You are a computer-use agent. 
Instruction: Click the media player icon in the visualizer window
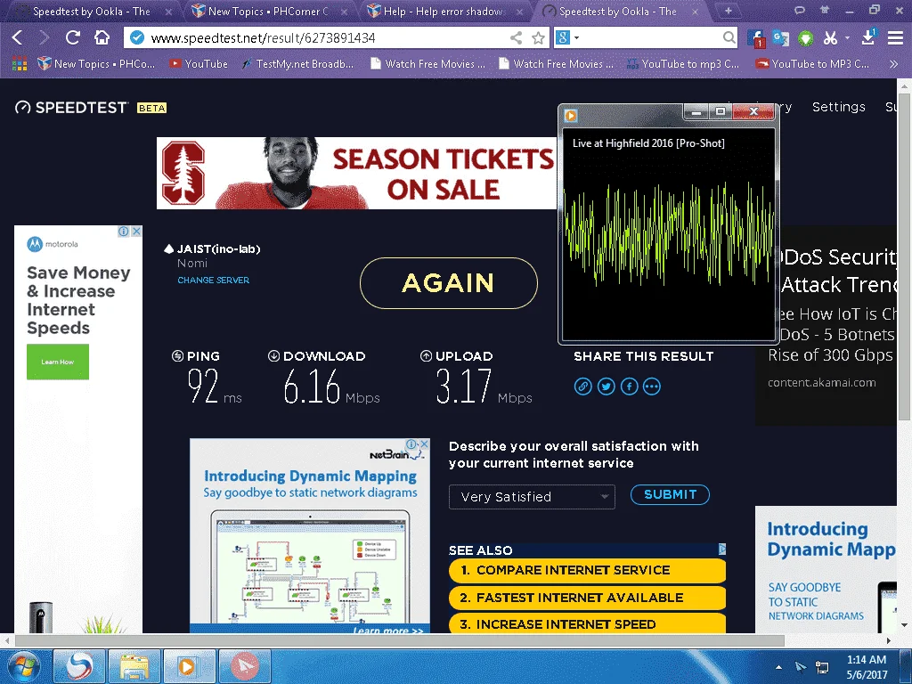pos(571,115)
